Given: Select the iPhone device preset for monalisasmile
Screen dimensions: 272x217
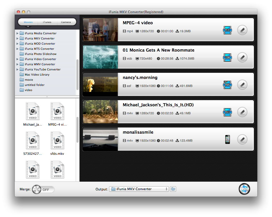Looking at the screenshot, I should tap(227, 139).
